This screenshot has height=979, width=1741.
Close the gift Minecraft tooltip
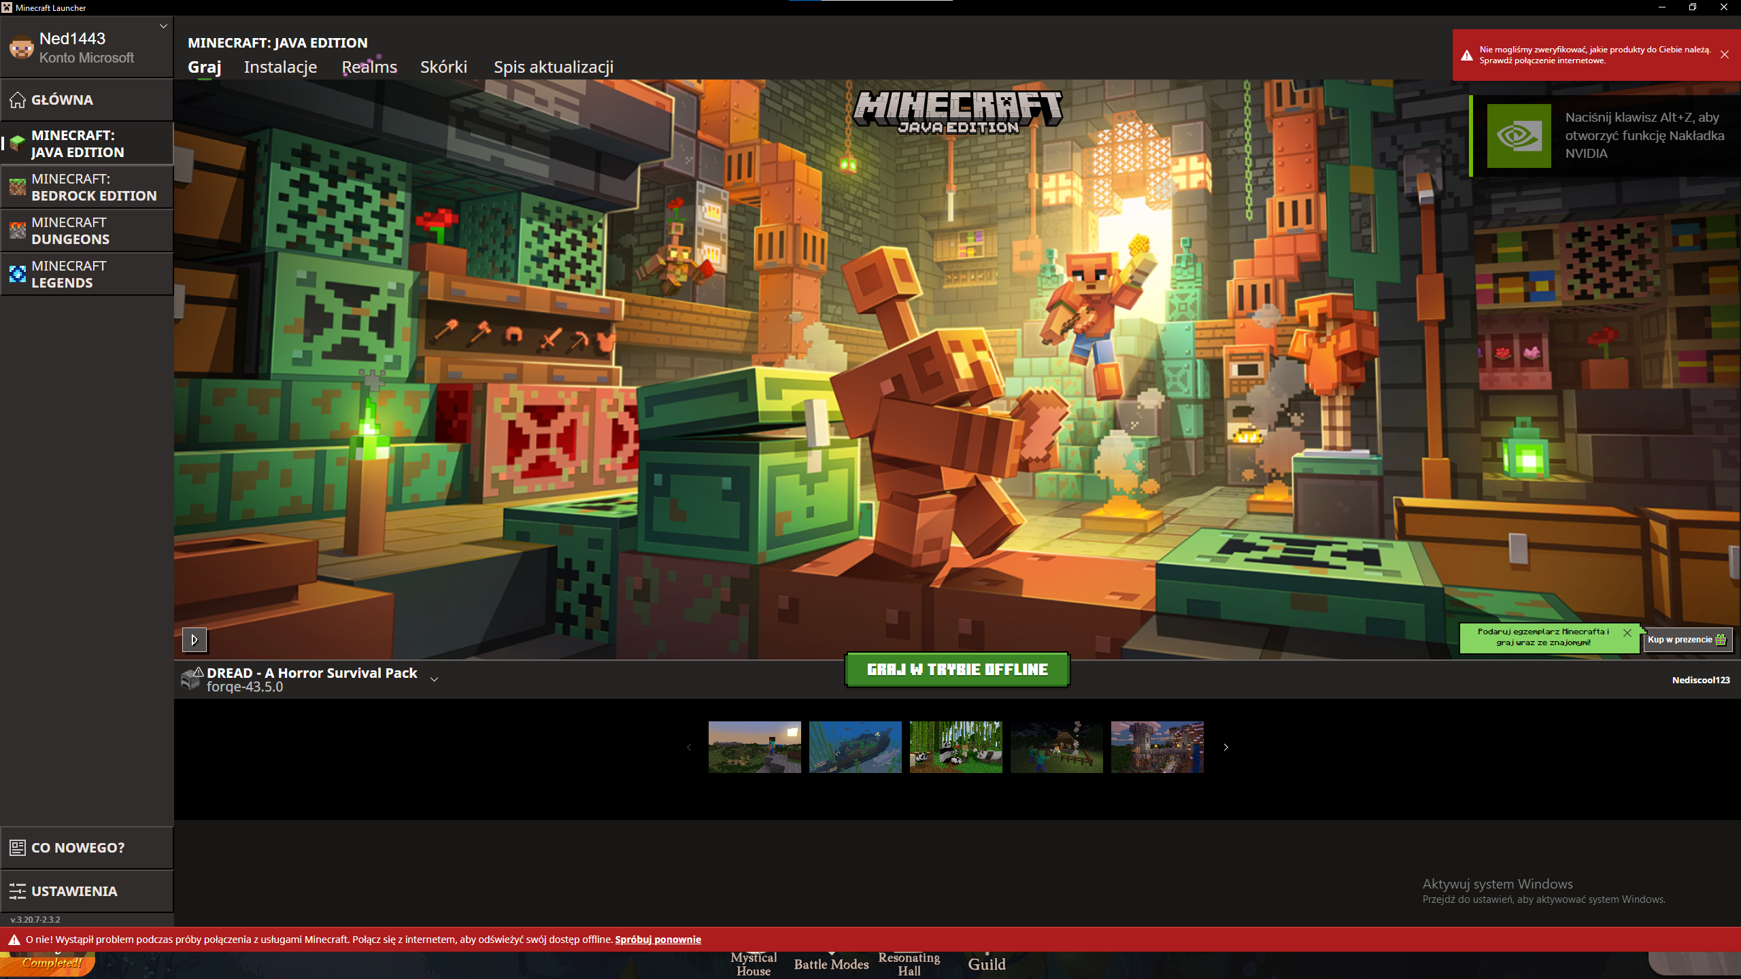1627,633
